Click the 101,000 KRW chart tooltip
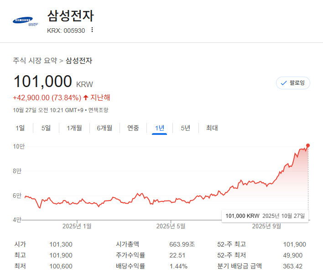The image size is (323, 278). tap(265, 216)
